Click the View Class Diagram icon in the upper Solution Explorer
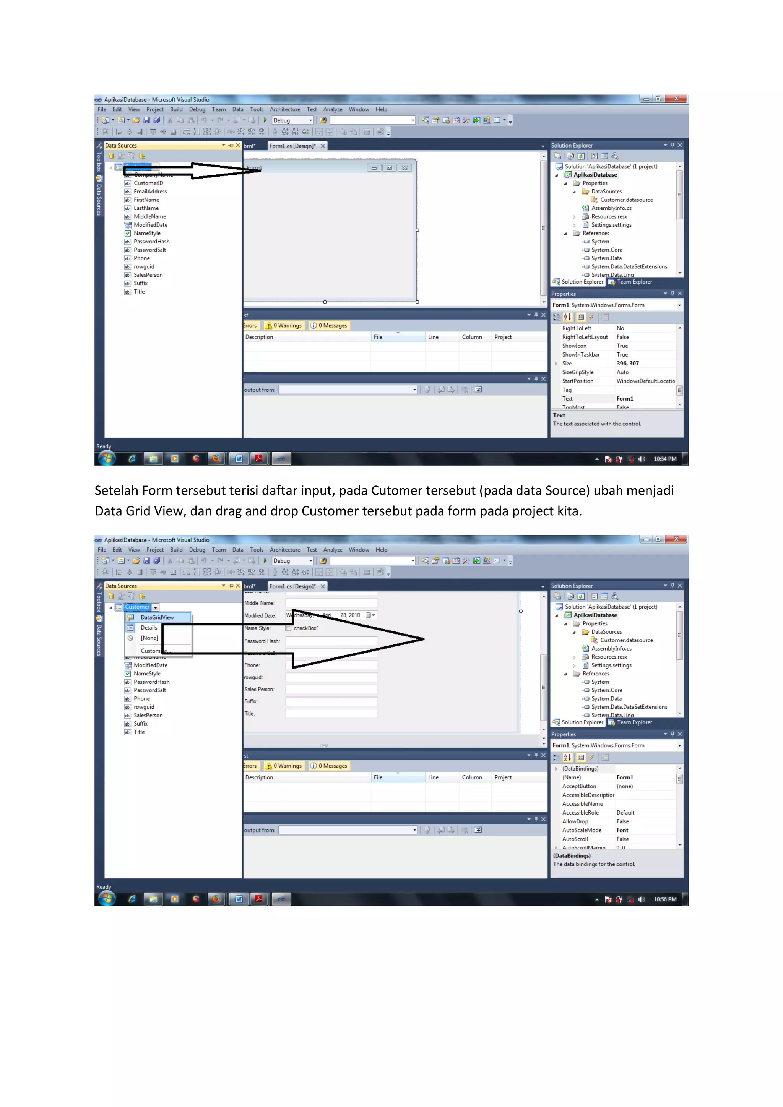The height and width of the screenshot is (1107, 783). pyautogui.click(x=615, y=156)
